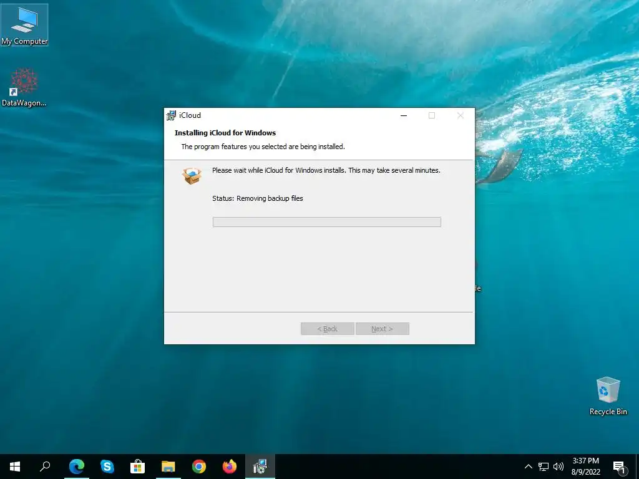Open the network status tray icon
The width and height of the screenshot is (639, 479).
click(x=544, y=467)
